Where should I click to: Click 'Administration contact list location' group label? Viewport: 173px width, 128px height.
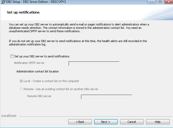click(38, 71)
